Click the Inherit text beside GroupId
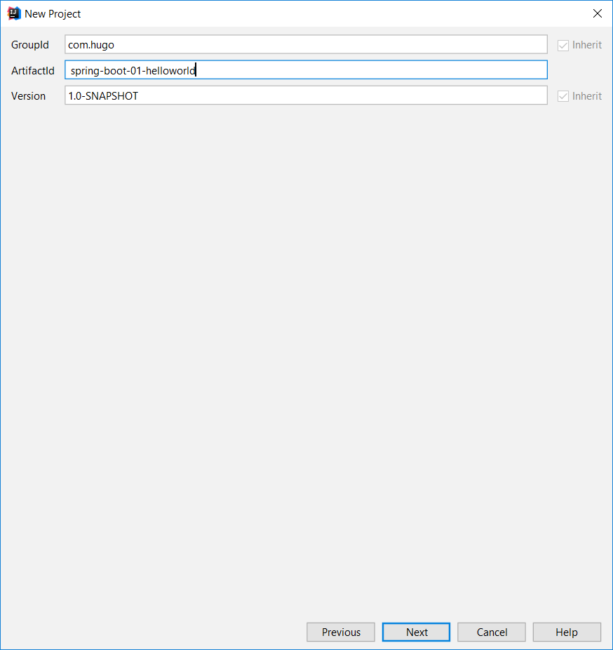Image resolution: width=613 pixels, height=650 pixels. pos(587,45)
